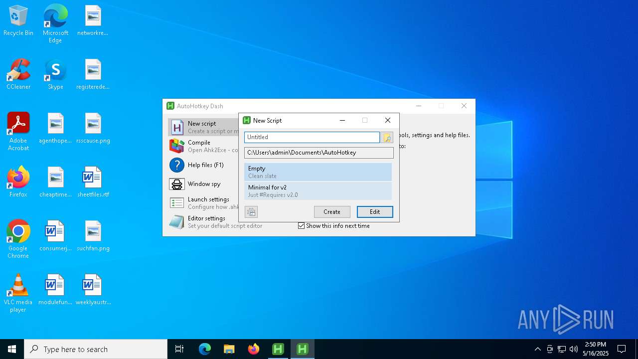The height and width of the screenshot is (359, 638).
Task: Click the script folder path field
Action: (x=319, y=153)
